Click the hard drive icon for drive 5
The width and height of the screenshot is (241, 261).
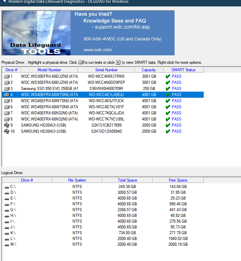pos(7,101)
